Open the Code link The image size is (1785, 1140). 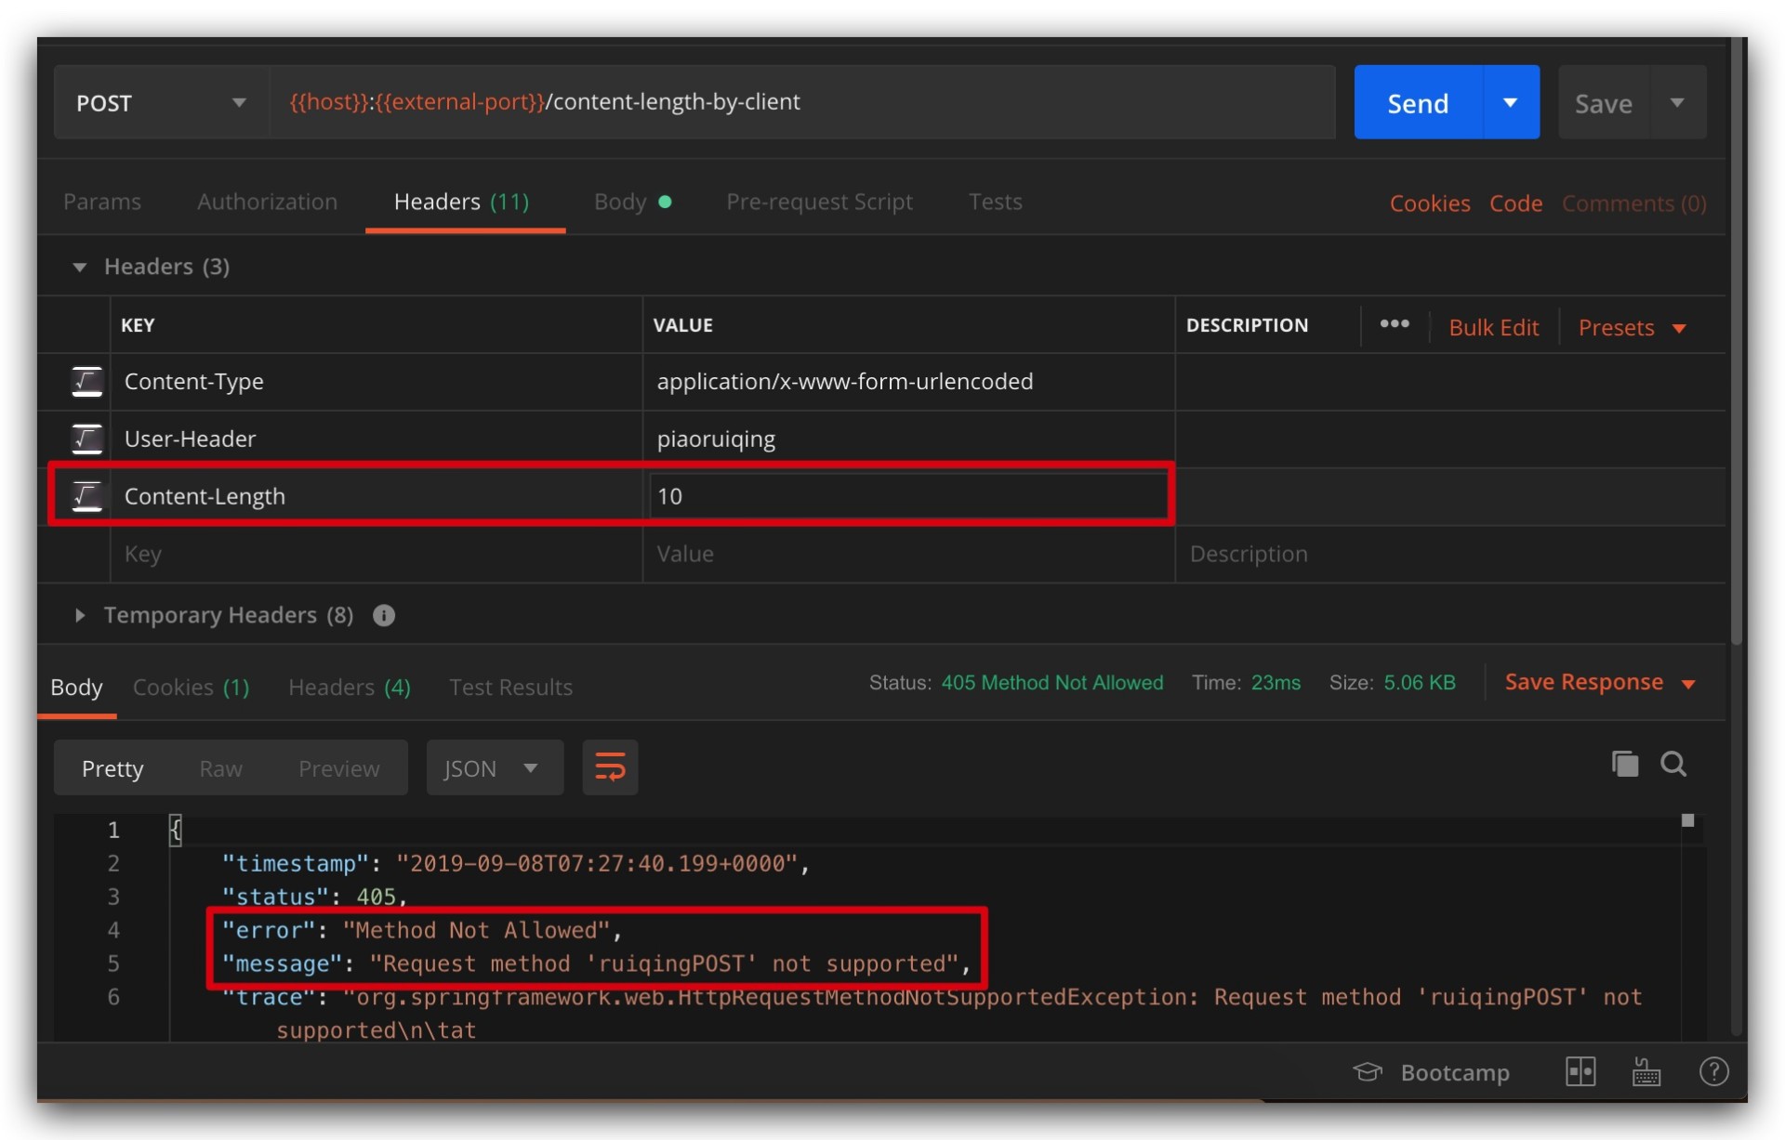tap(1515, 203)
